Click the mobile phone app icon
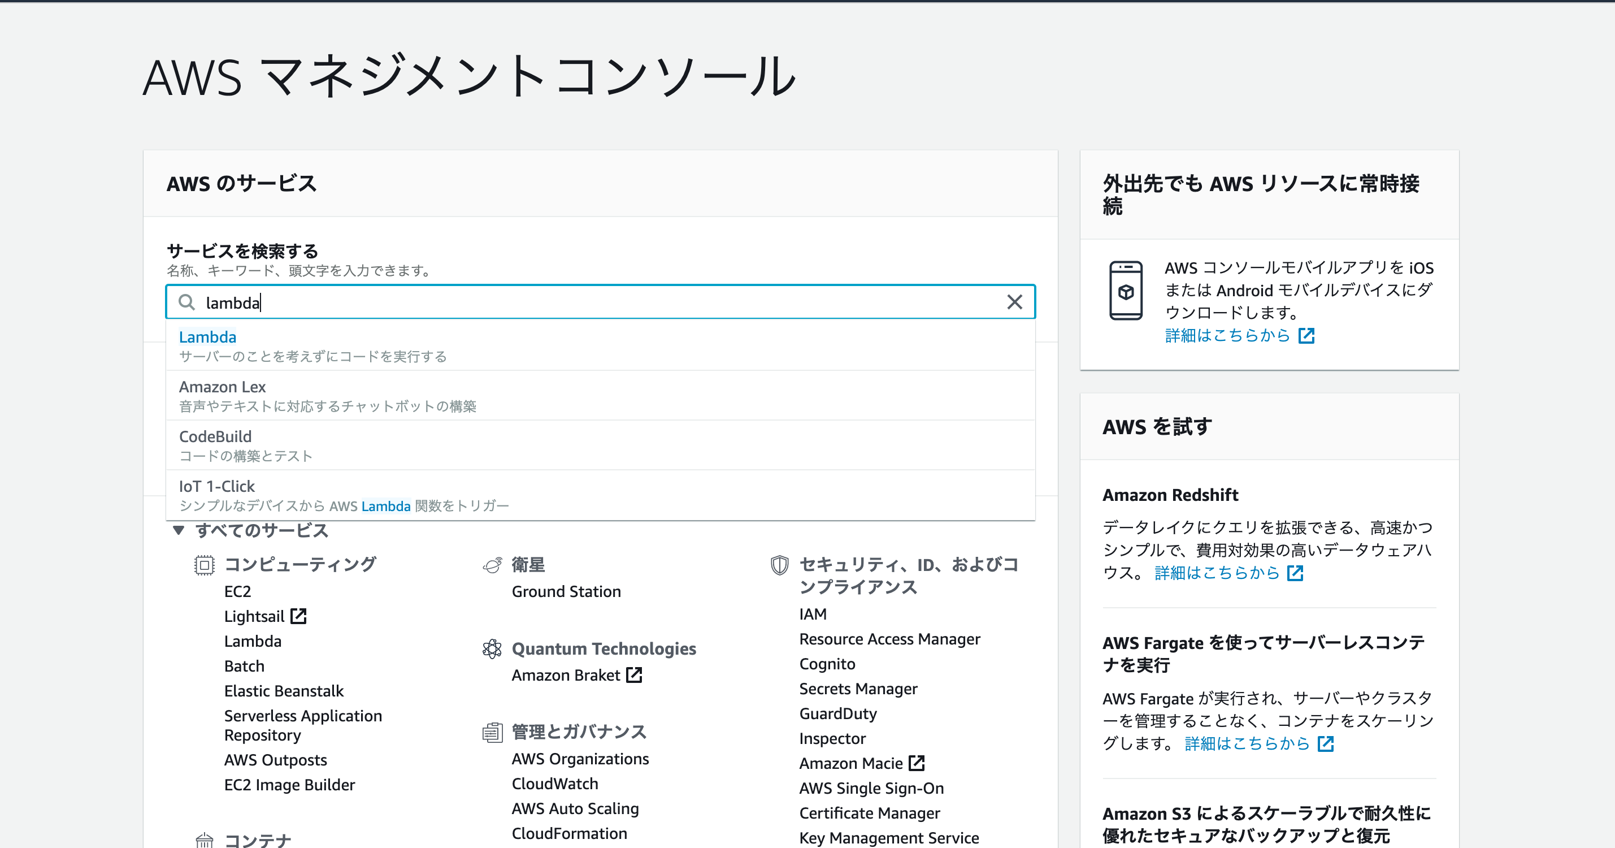Viewport: 1615px width, 848px height. click(x=1126, y=291)
